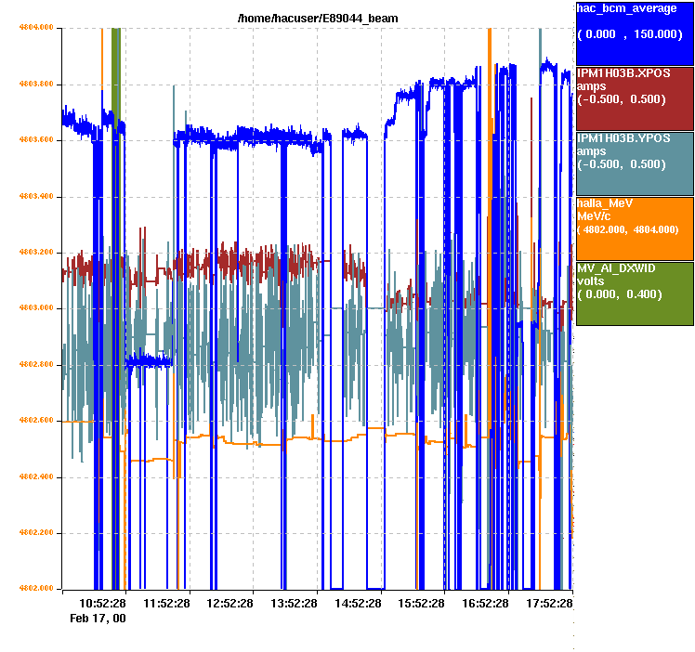This screenshot has width=695, height=652.
Task: Click the 4802.400 y-axis value
Action: pyautogui.click(x=37, y=476)
